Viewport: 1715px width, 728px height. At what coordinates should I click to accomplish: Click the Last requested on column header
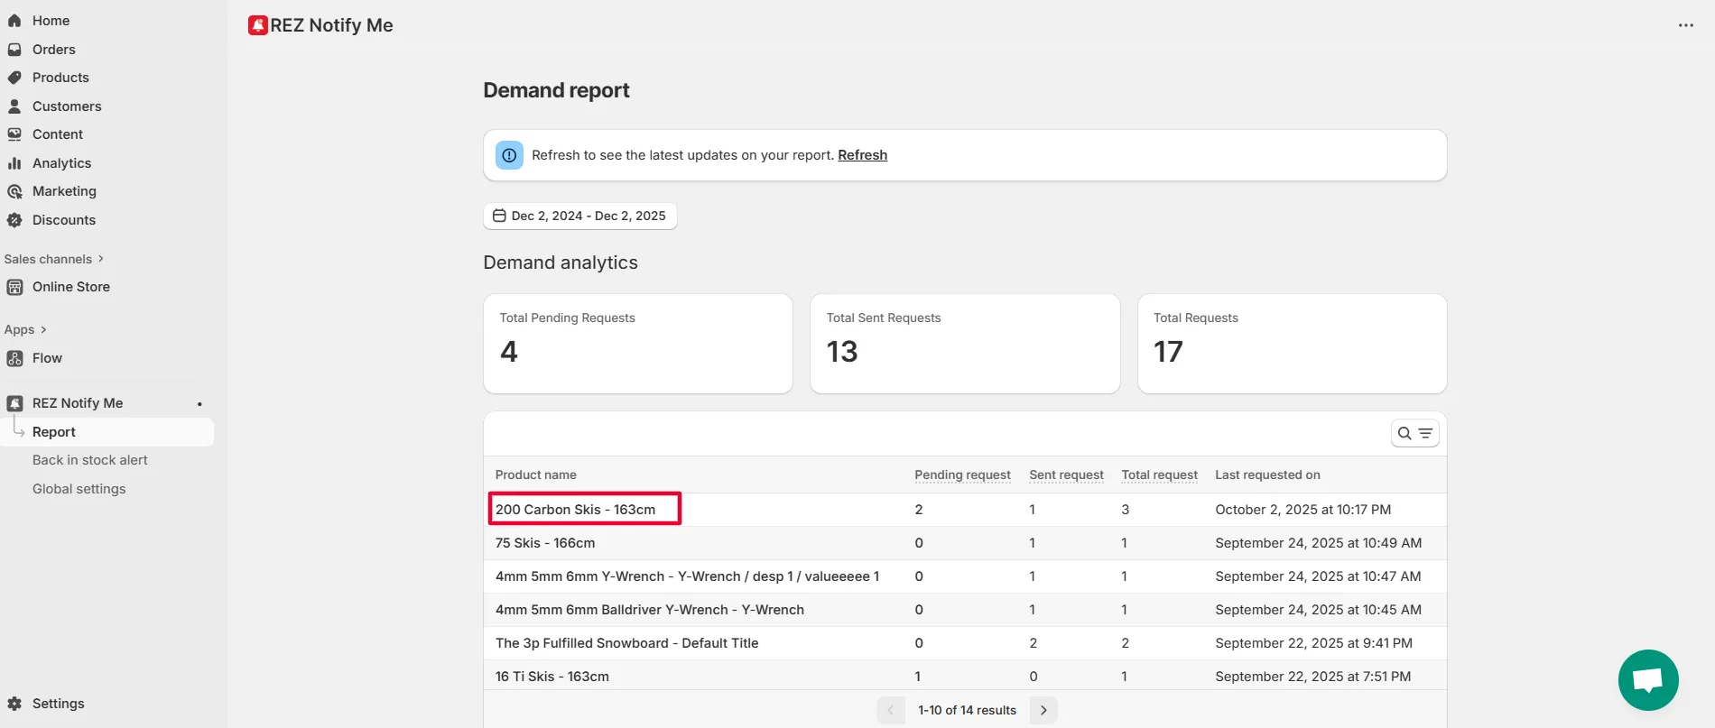pos(1267,475)
